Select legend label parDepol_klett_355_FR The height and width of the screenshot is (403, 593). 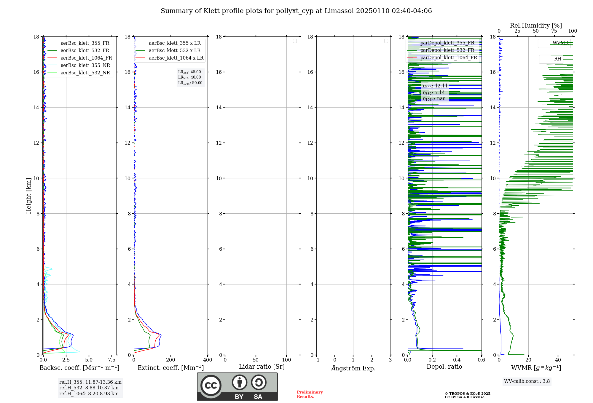[447, 43]
